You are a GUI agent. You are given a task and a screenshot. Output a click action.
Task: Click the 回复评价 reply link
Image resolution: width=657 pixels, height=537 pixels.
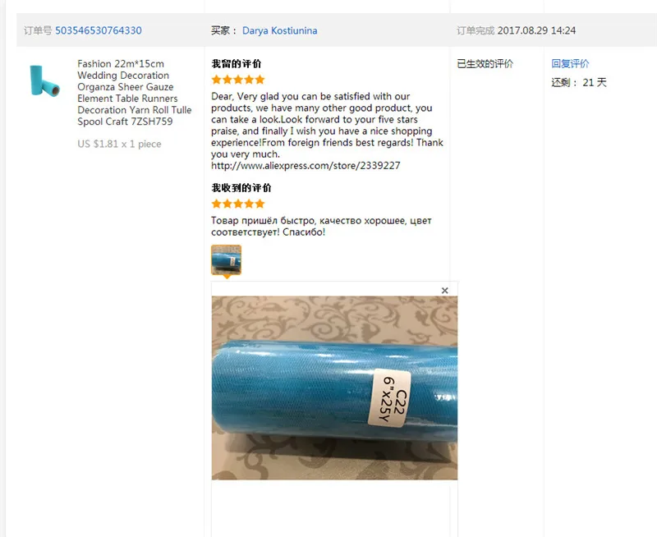[x=570, y=64]
